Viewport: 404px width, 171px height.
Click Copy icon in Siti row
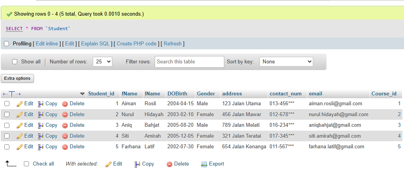tap(41, 136)
